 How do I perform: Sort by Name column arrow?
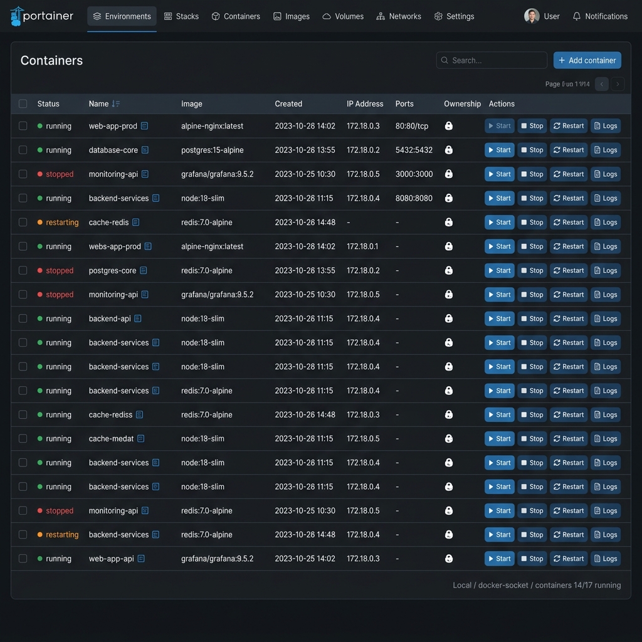pyautogui.click(x=116, y=103)
